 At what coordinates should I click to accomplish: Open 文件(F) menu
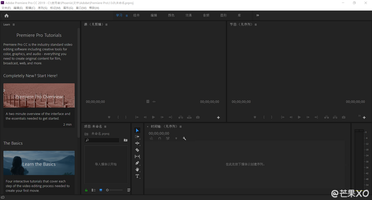point(6,8)
